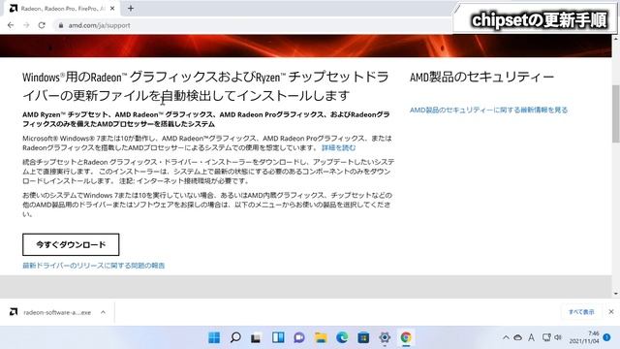The height and width of the screenshot is (349, 620).
Task: Reload the AMD support page
Action: [42, 25]
